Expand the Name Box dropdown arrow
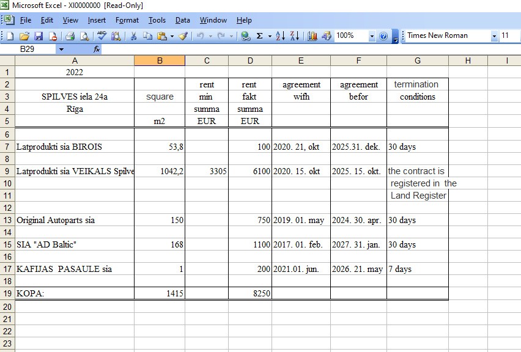The height and width of the screenshot is (352, 521). [x=61, y=49]
